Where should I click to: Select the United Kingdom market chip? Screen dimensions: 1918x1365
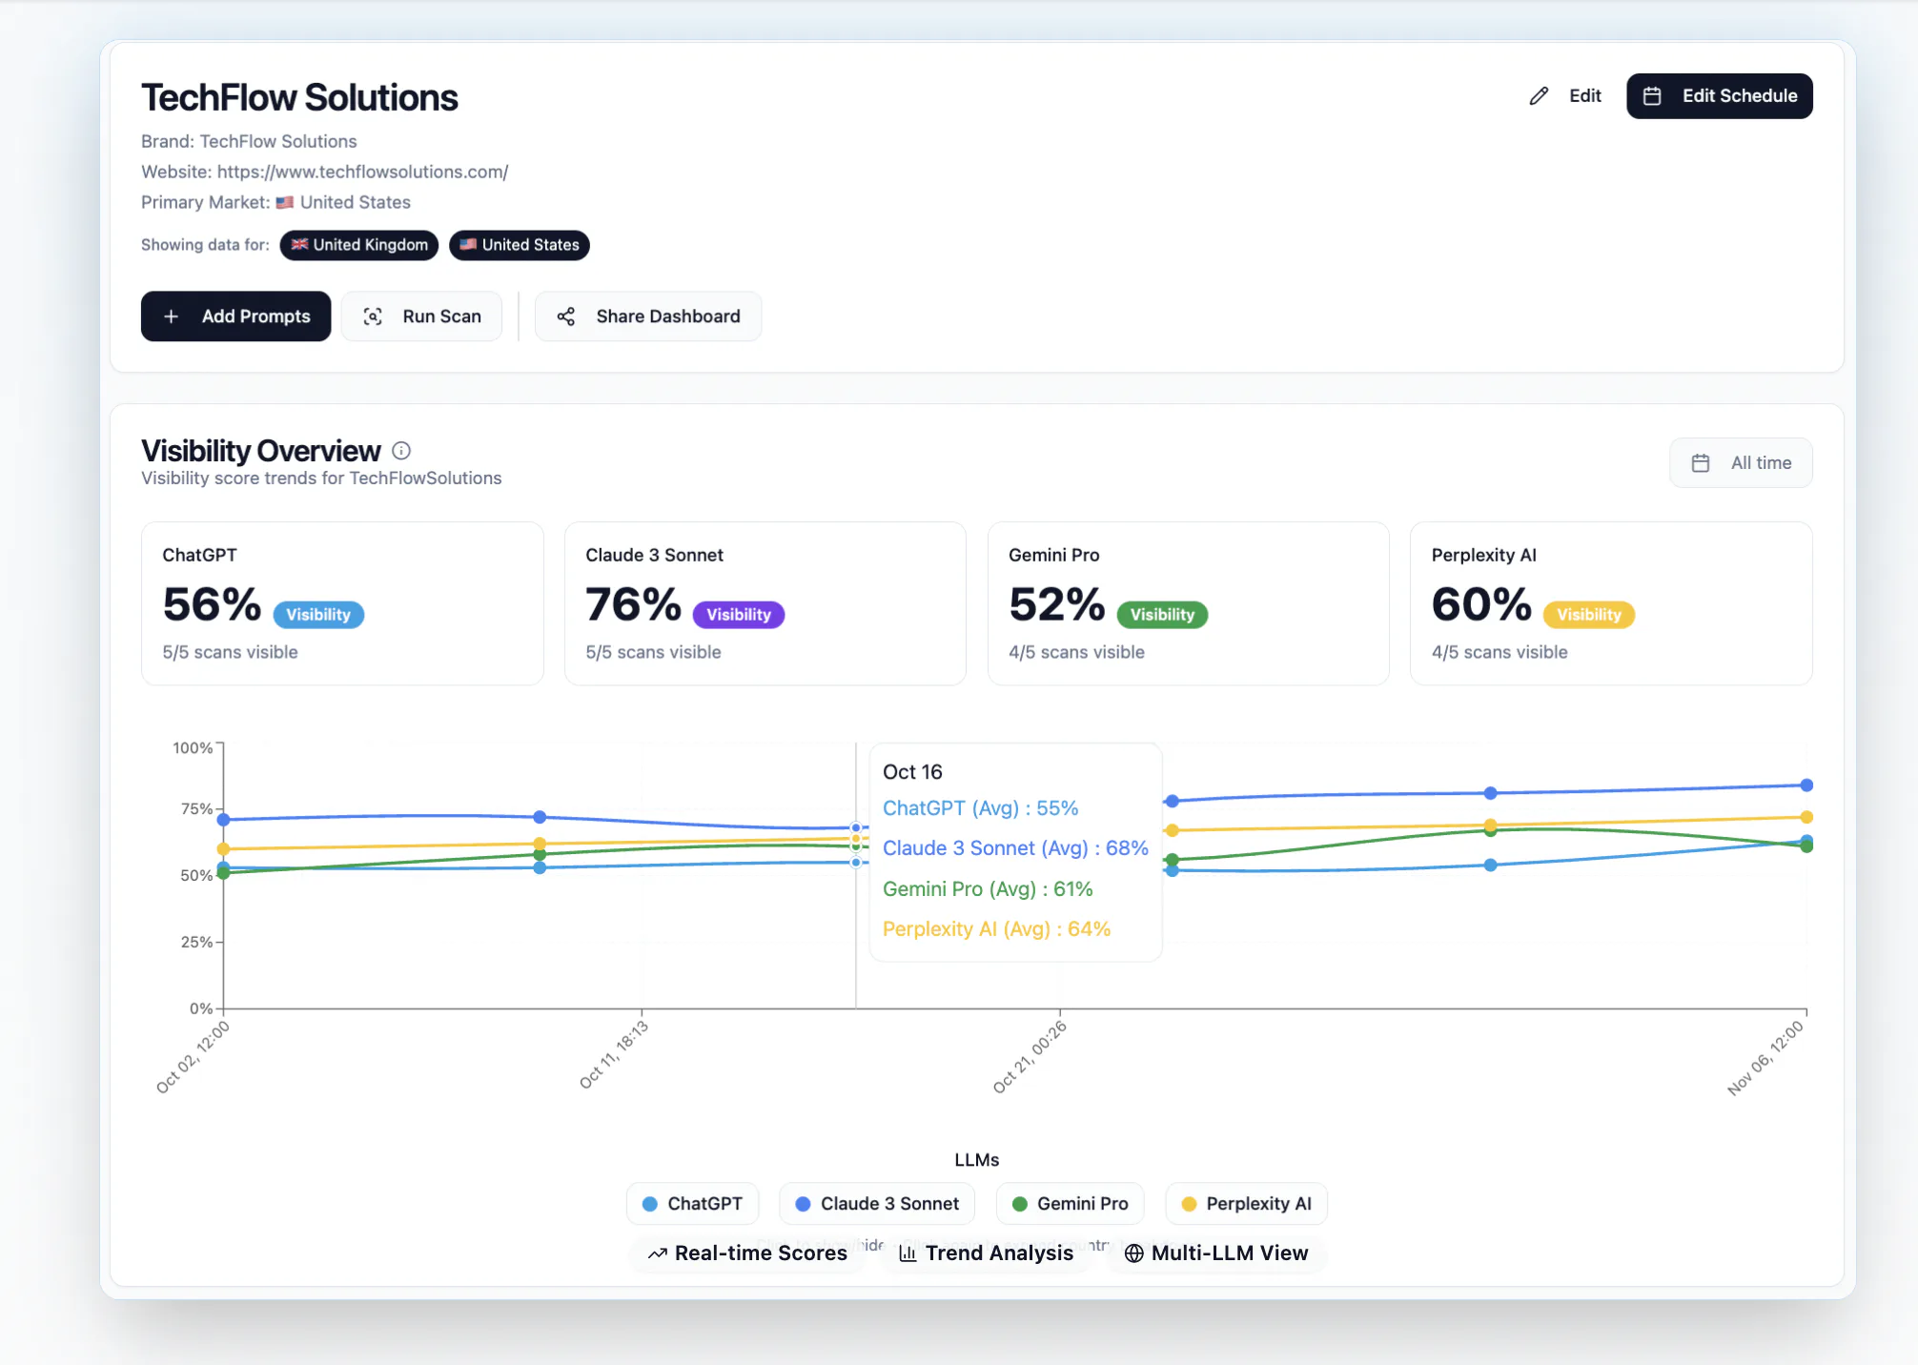tap(359, 245)
